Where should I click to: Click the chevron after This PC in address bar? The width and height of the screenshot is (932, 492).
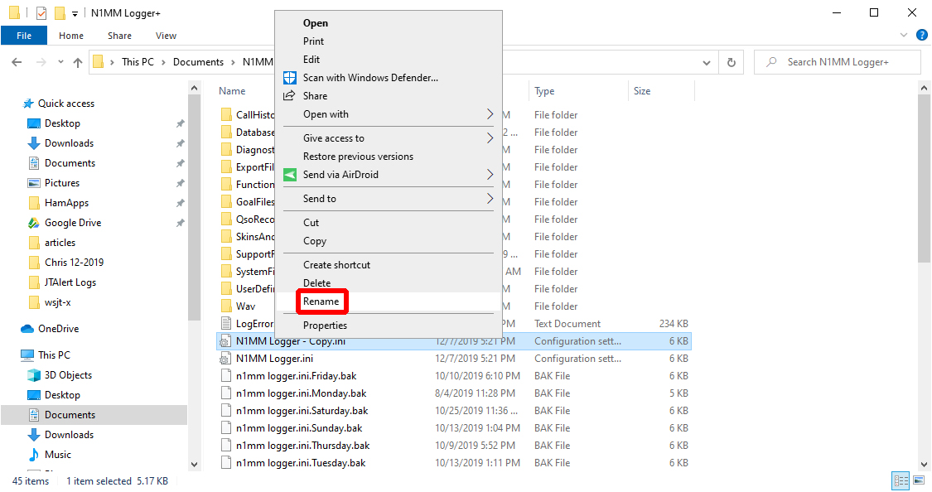(x=163, y=62)
